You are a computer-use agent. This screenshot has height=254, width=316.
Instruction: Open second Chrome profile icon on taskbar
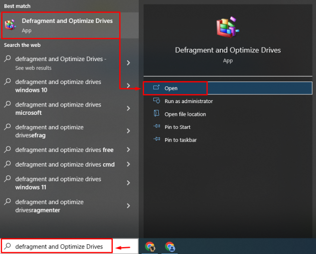click(170, 247)
